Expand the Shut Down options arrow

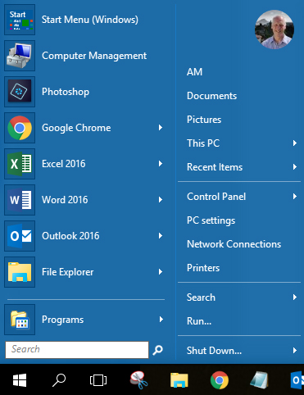295,351
